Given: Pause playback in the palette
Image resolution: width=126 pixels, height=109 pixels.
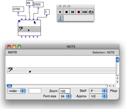Looking at the screenshot, I should click(x=72, y=12).
